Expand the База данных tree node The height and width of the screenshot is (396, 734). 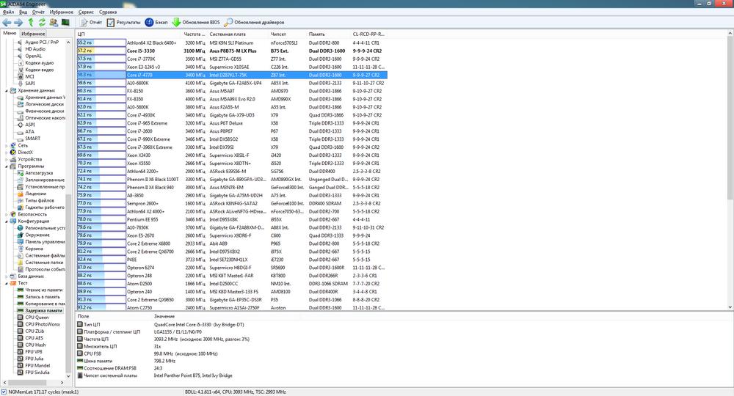point(7,276)
